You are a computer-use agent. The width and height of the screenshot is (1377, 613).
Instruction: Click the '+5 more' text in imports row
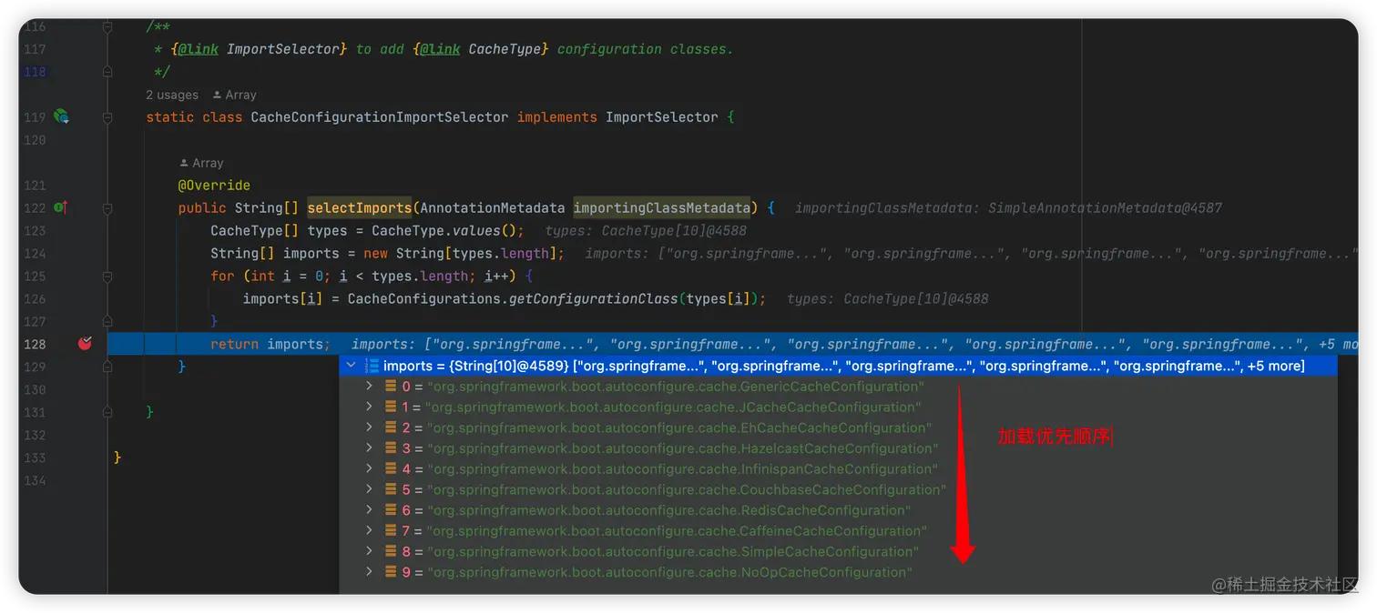1275,366
